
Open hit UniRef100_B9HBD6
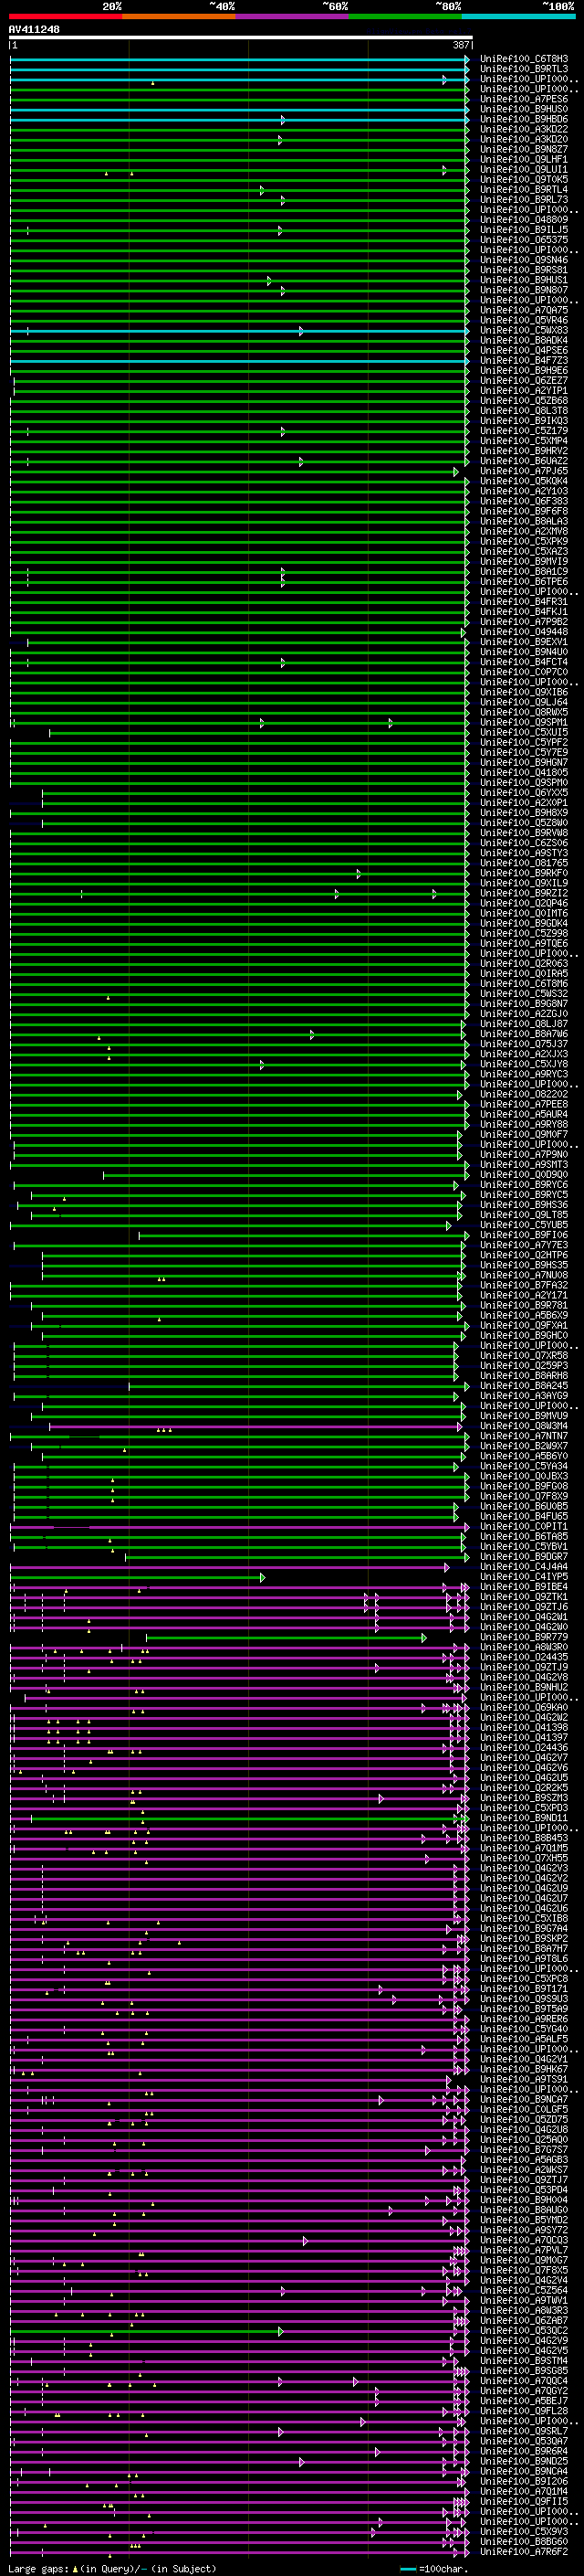[x=524, y=120]
